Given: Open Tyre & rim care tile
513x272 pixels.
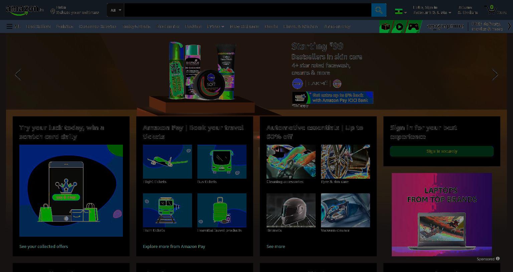Looking at the screenshot, I should pos(345,162).
